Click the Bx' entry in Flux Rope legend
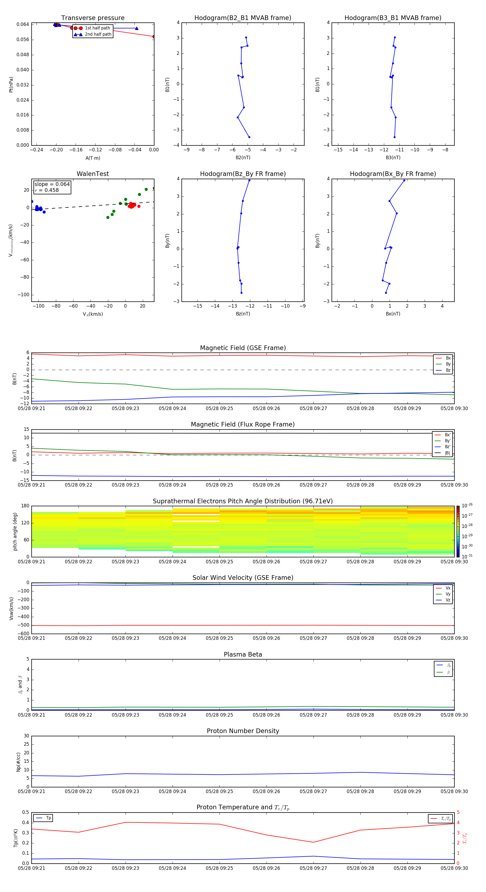Screen dimensions: 486x892 443,435
